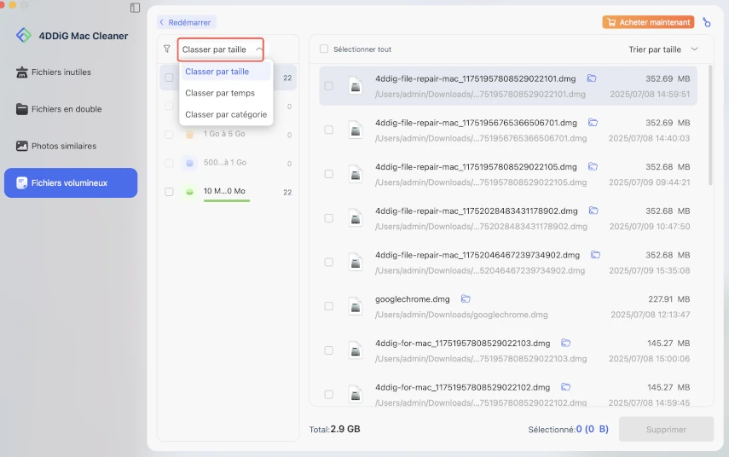Select checkbox for 4ddig-file-repair-mac_11751957808529022101.dmg
This screenshot has width=729, height=457.
pos(329,86)
